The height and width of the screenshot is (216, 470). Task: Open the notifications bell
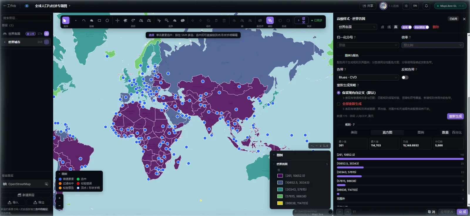(x=427, y=6)
